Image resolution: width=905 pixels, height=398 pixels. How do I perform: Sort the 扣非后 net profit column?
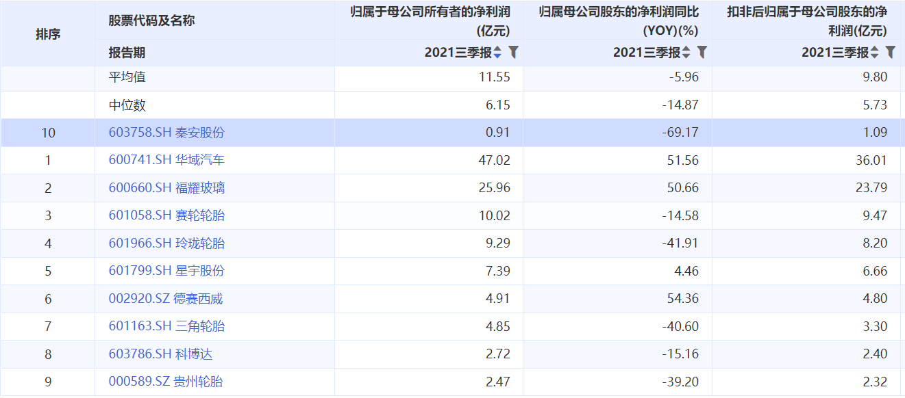[874, 53]
